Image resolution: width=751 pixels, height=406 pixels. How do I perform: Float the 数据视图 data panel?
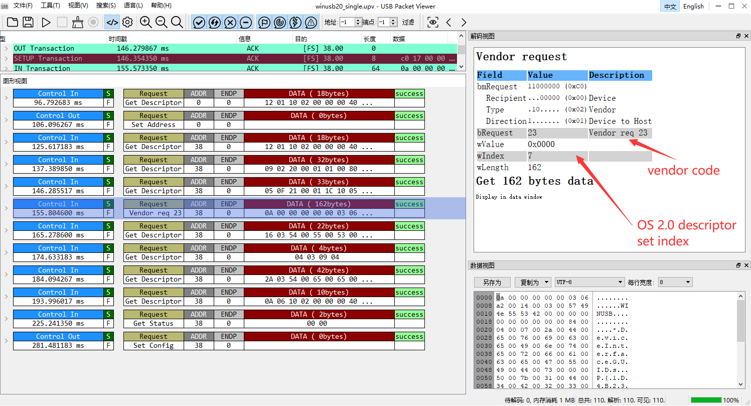click(x=738, y=265)
